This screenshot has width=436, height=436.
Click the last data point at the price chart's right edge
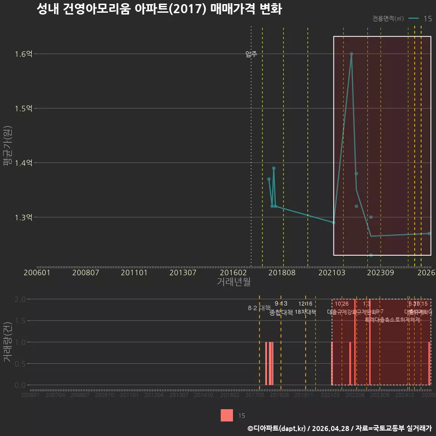coord(429,233)
